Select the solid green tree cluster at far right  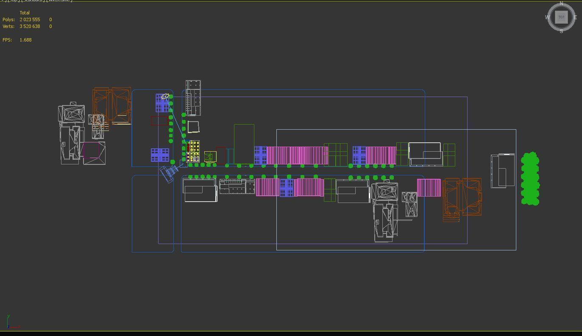[x=530, y=179]
